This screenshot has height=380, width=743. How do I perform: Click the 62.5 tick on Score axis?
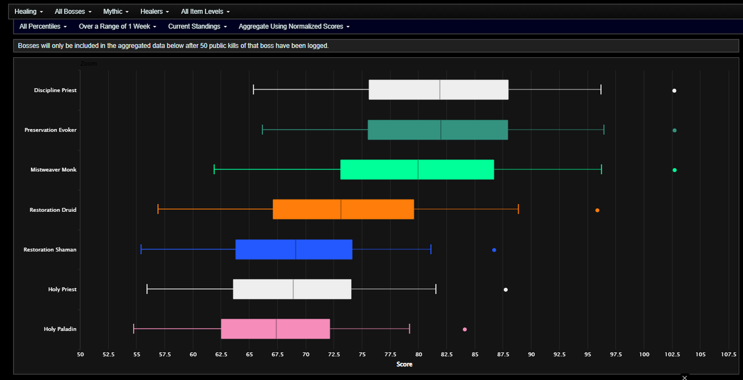tap(221, 354)
